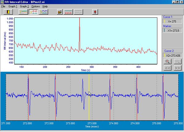Click the greyed zoom out magnifier button
This screenshot has width=184, height=132.
point(177,61)
